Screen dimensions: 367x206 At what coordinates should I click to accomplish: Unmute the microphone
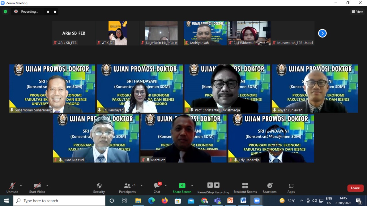(x=12, y=188)
